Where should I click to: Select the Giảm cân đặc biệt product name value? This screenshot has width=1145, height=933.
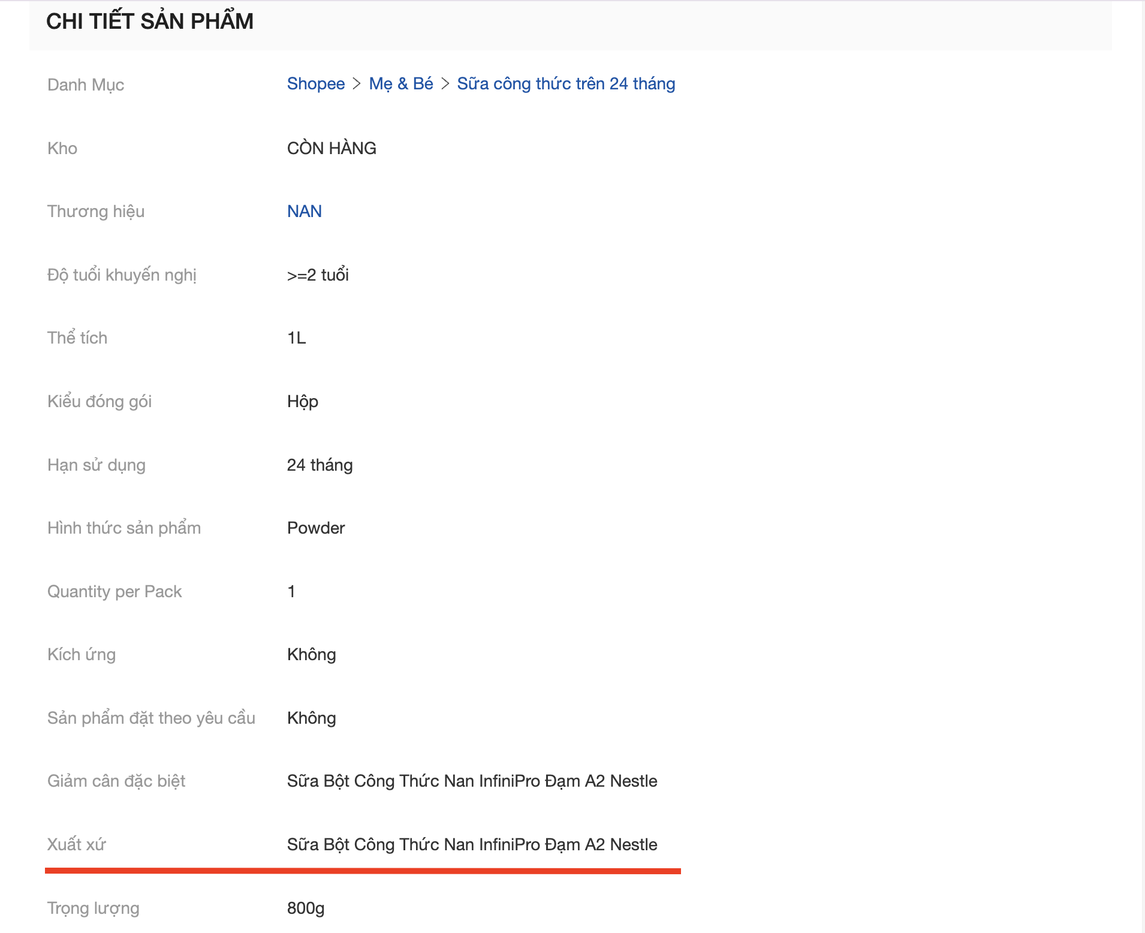(472, 781)
